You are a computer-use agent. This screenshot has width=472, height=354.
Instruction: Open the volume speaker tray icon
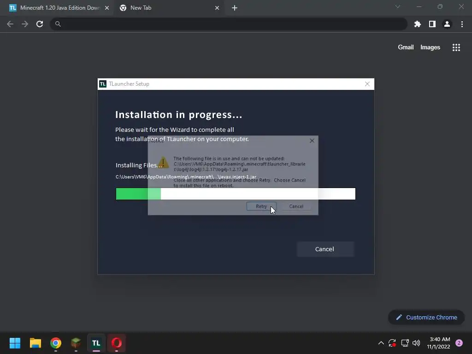tap(416, 343)
